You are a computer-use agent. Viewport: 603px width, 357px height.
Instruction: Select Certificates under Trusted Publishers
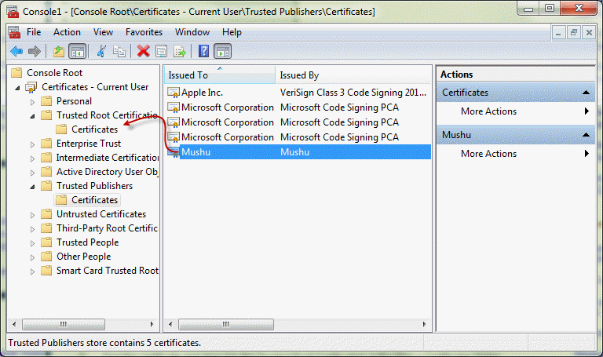pos(94,200)
